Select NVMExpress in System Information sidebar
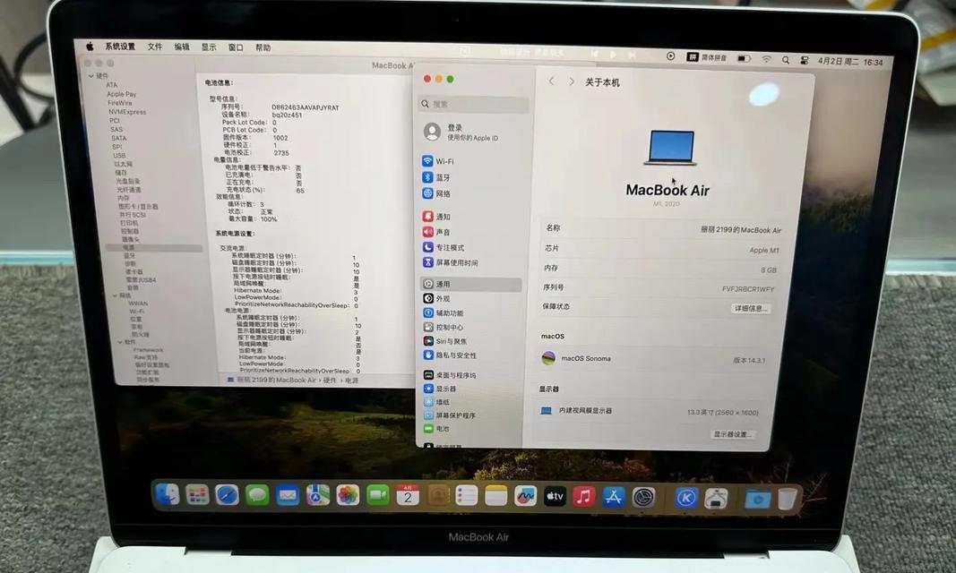Viewport: 956px width, 573px height. coord(127,112)
